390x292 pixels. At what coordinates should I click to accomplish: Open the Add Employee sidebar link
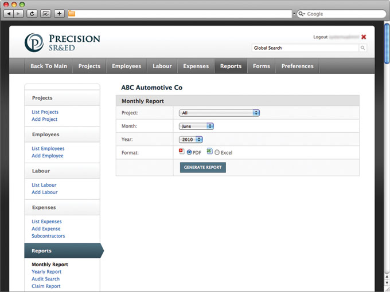coord(48,156)
